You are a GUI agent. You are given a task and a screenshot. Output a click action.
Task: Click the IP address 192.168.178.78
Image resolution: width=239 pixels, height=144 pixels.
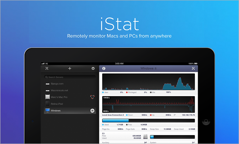point(189,115)
